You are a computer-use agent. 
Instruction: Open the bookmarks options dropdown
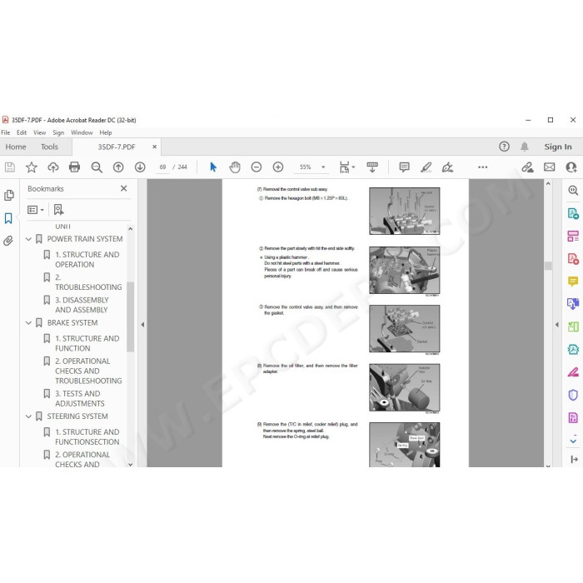(x=36, y=210)
